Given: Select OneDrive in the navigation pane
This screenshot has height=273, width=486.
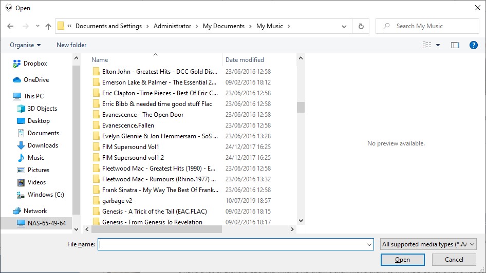Looking at the screenshot, I should [31, 80].
